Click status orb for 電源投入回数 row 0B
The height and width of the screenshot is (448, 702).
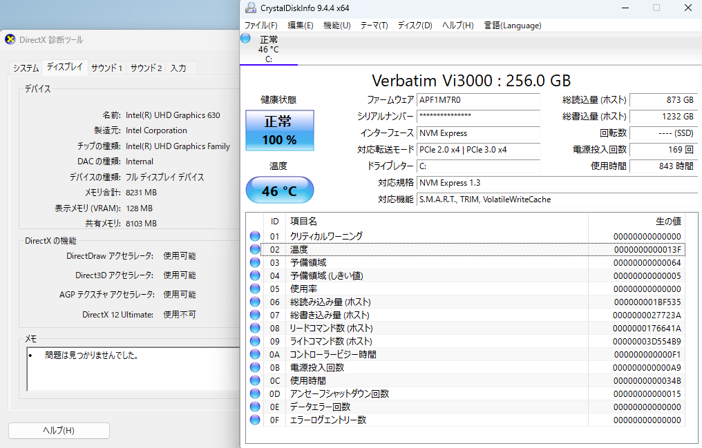tap(255, 367)
